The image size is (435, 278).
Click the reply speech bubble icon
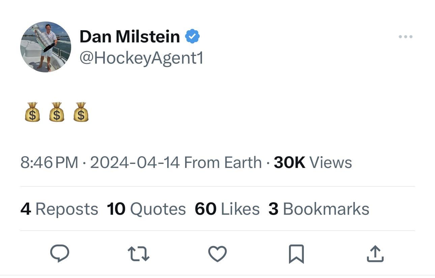point(60,253)
